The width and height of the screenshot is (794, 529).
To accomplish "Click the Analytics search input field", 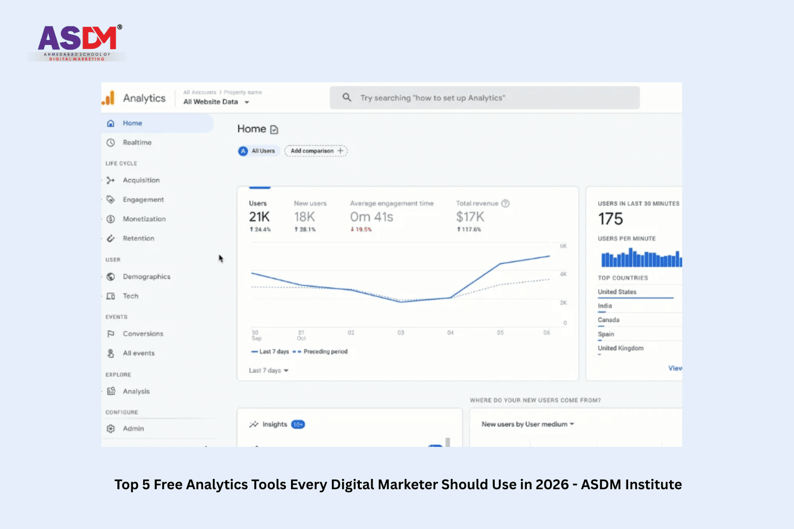I will click(x=485, y=98).
